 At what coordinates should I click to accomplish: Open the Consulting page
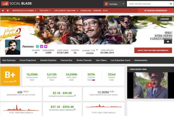click(86, 10)
